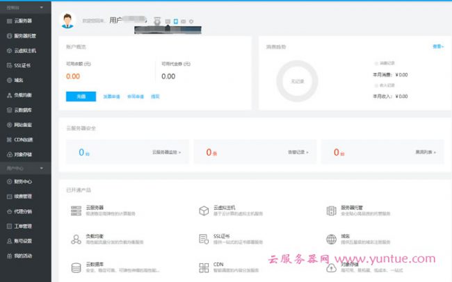The image size is (452, 282).
Task: Click the 无记录 donut chart
Action: pyautogui.click(x=297, y=81)
